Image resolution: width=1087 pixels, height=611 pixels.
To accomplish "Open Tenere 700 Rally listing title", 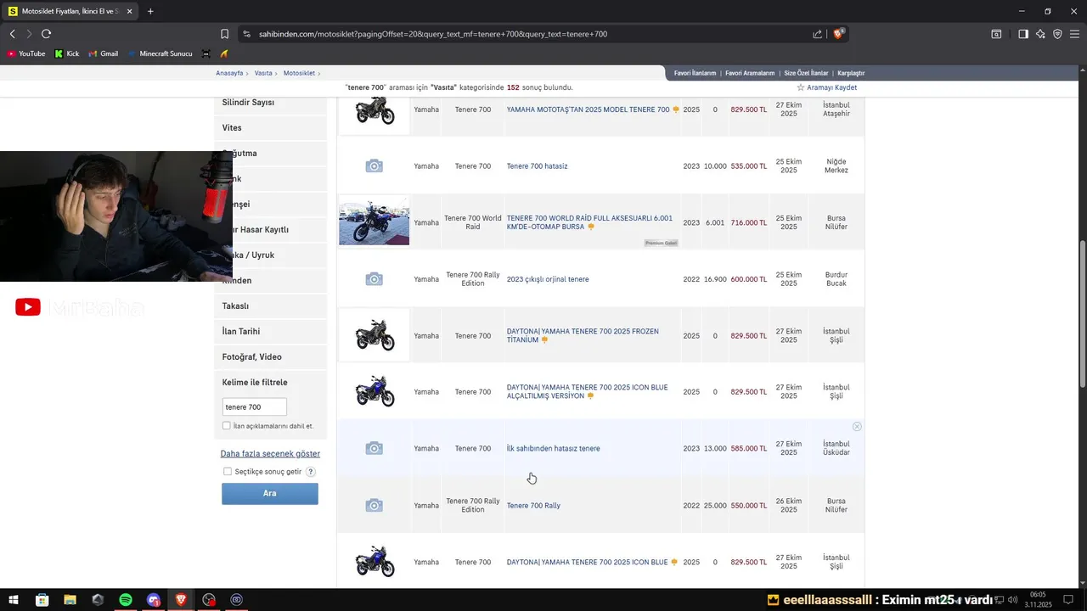I will pos(533,506).
